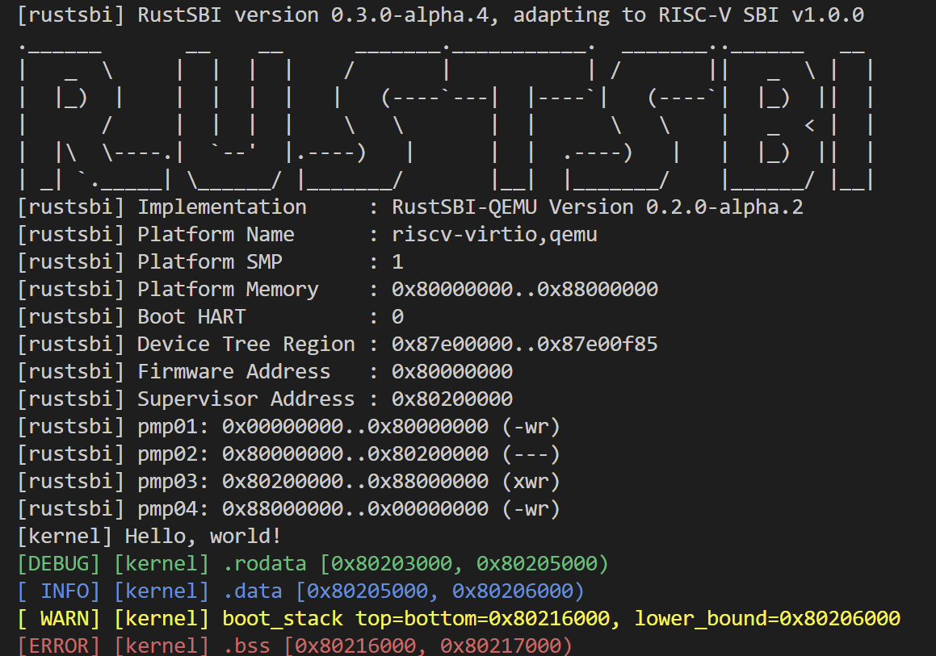Click the Firmware Address value 0x80000000

click(451, 372)
